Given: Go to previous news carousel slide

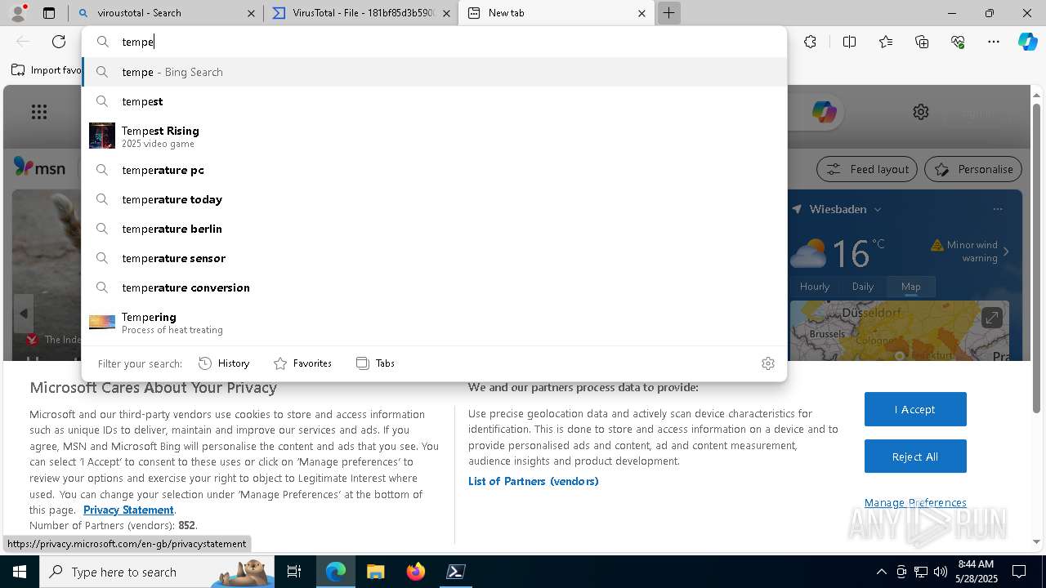Looking at the screenshot, I should (x=24, y=314).
